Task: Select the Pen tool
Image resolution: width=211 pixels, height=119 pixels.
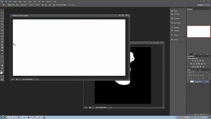Action: coord(2,54)
